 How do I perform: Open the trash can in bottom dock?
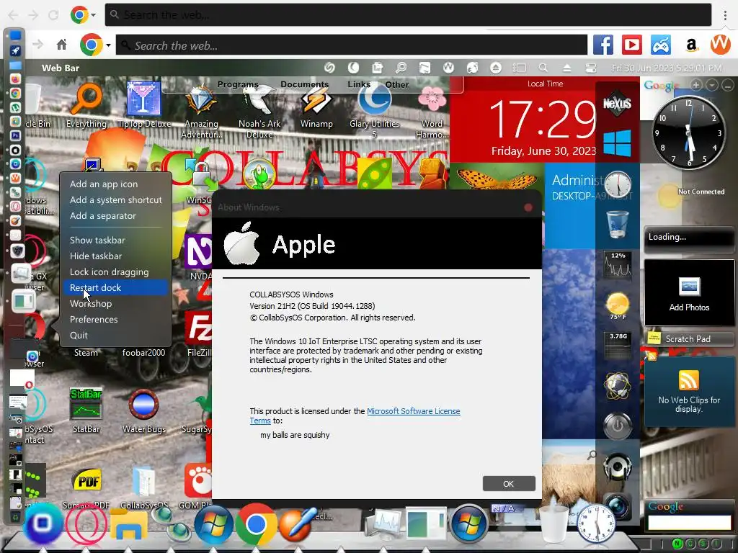(554, 523)
